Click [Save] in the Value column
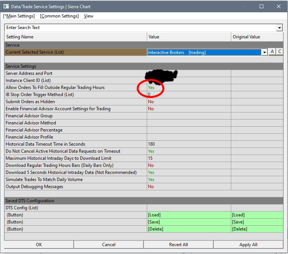 (x=189, y=222)
